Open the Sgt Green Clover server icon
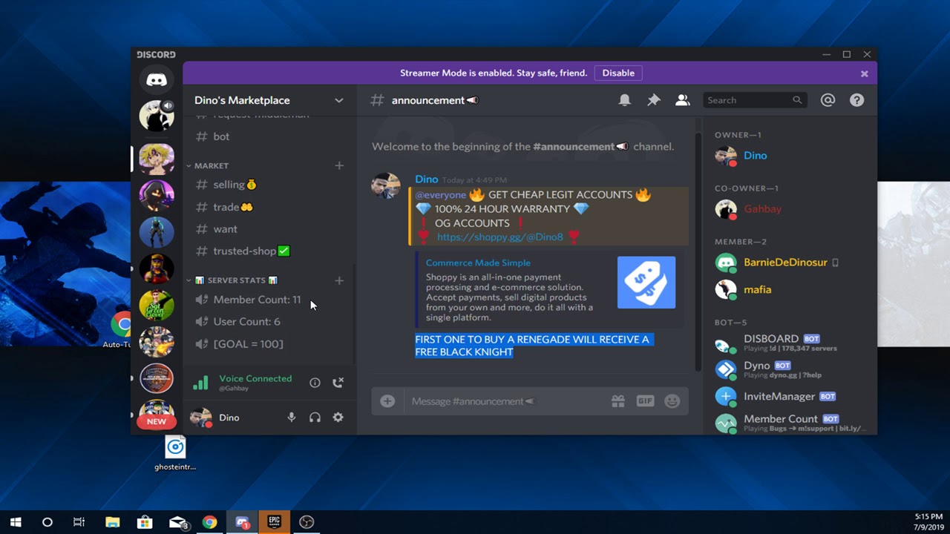 156,304
